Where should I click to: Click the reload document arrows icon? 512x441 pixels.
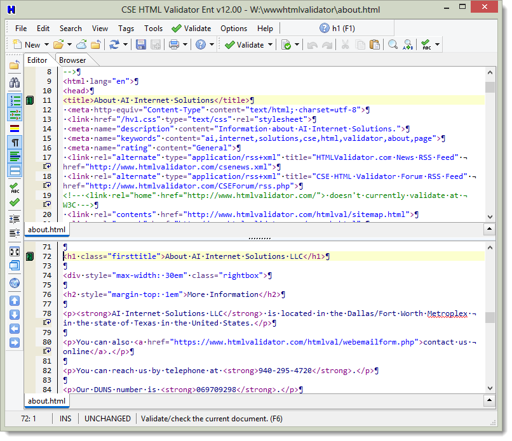pyautogui.click(x=114, y=44)
